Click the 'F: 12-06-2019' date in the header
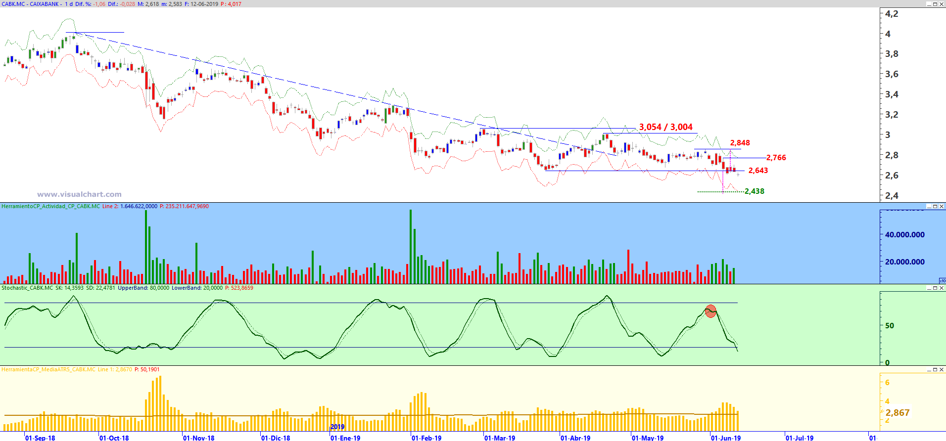 pos(201,4)
